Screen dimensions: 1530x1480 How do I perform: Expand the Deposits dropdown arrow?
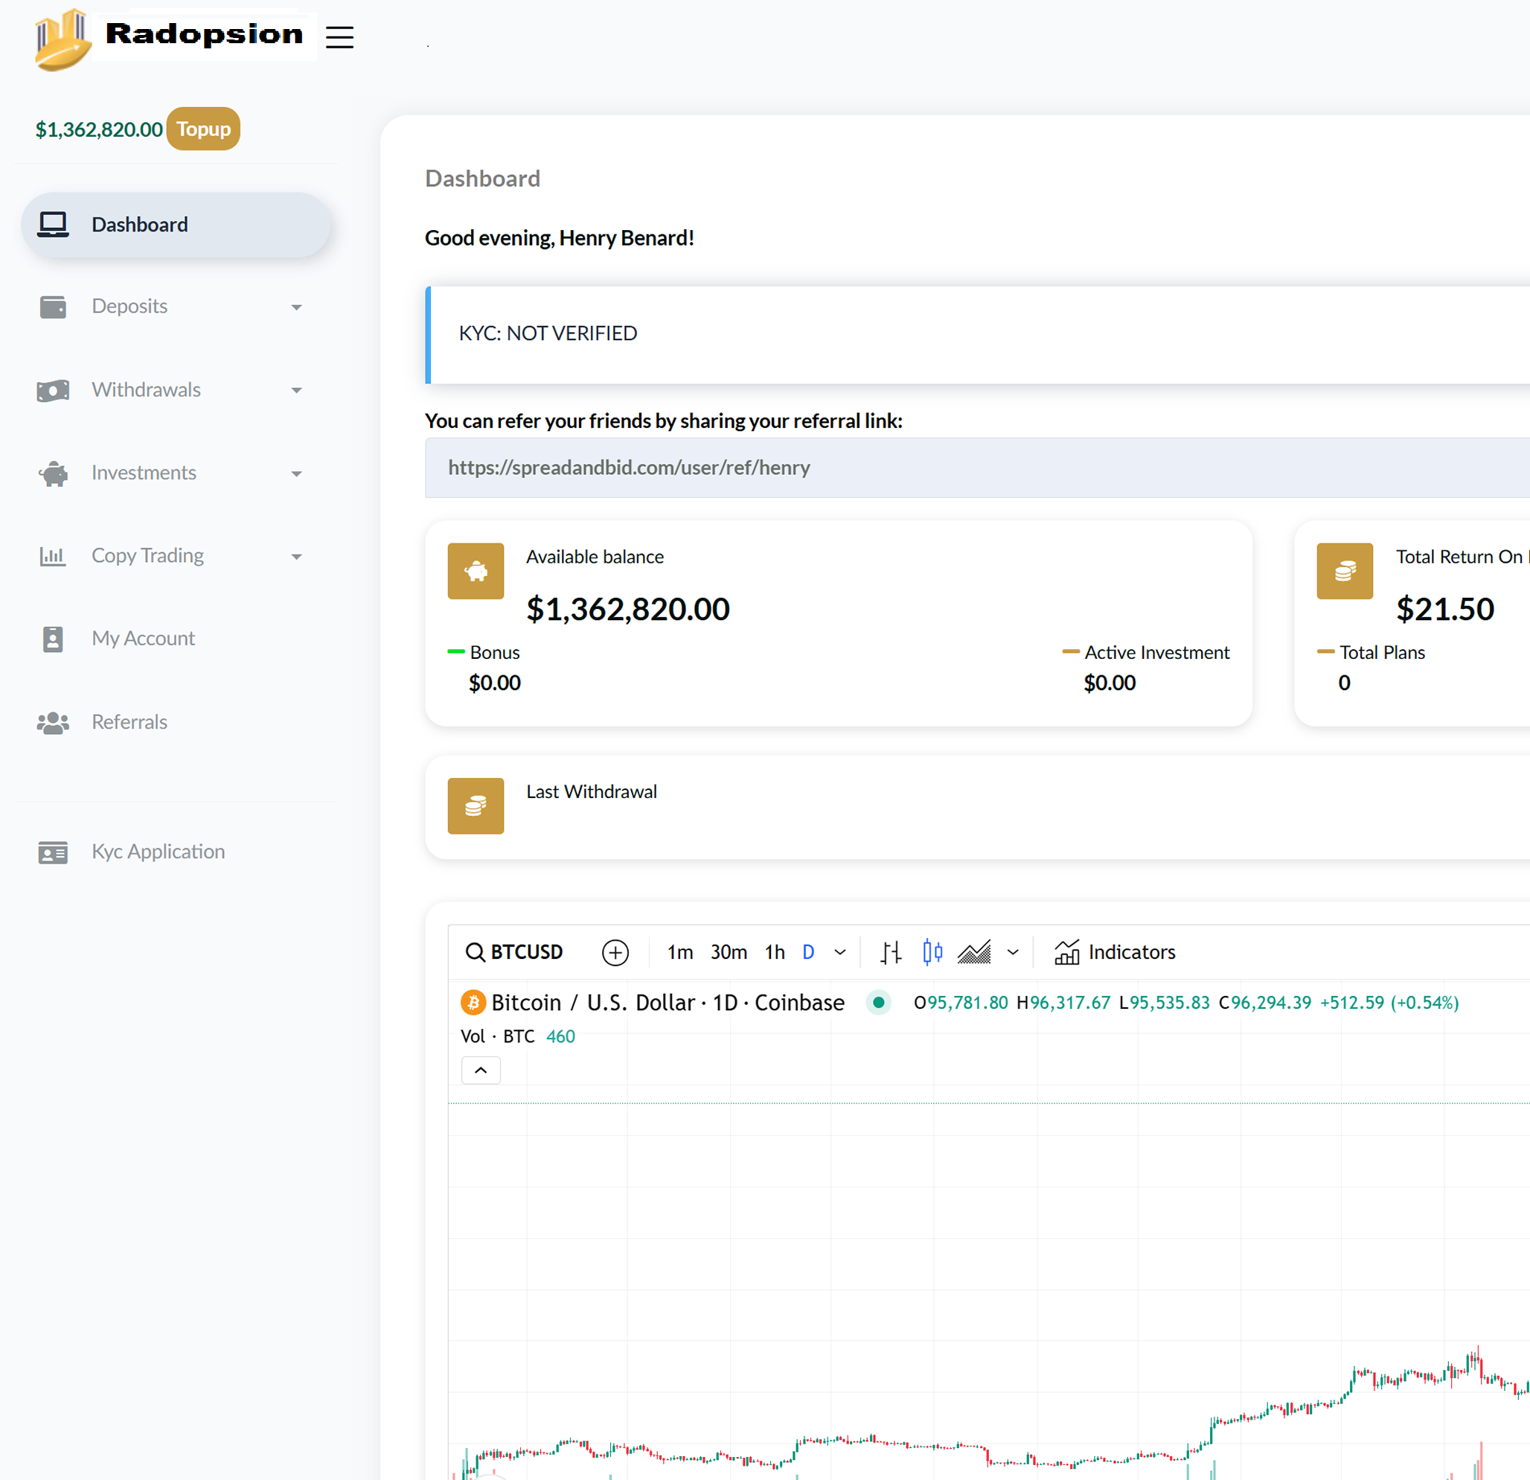pyautogui.click(x=297, y=307)
